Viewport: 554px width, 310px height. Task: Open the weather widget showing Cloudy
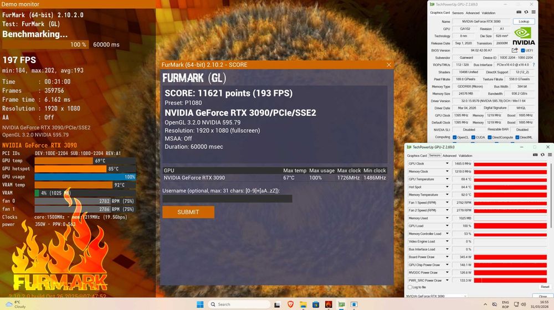point(16,304)
